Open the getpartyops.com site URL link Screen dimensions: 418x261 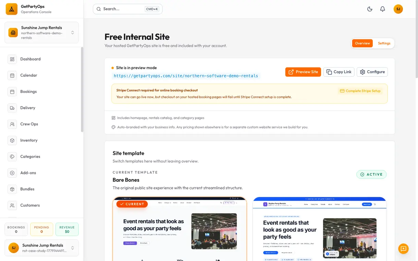click(186, 76)
